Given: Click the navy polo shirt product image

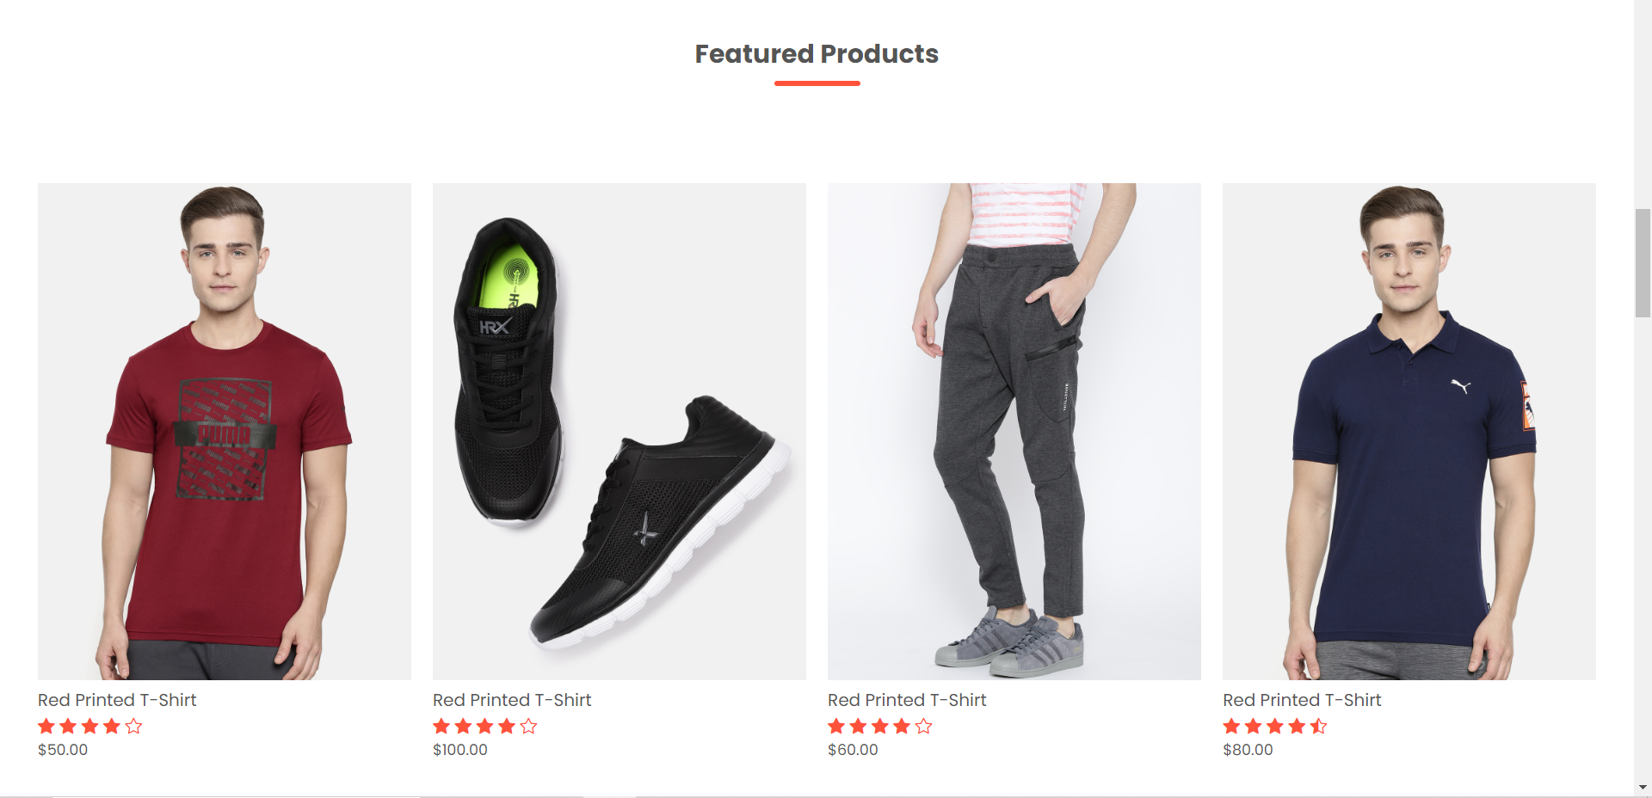Looking at the screenshot, I should pos(1409,430).
